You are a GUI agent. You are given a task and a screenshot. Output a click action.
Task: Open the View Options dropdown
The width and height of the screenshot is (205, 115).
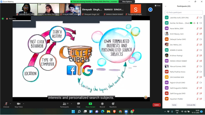point(128,2)
